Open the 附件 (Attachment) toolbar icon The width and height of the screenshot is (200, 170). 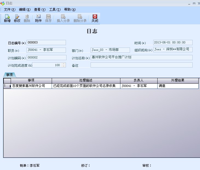click(38, 18)
